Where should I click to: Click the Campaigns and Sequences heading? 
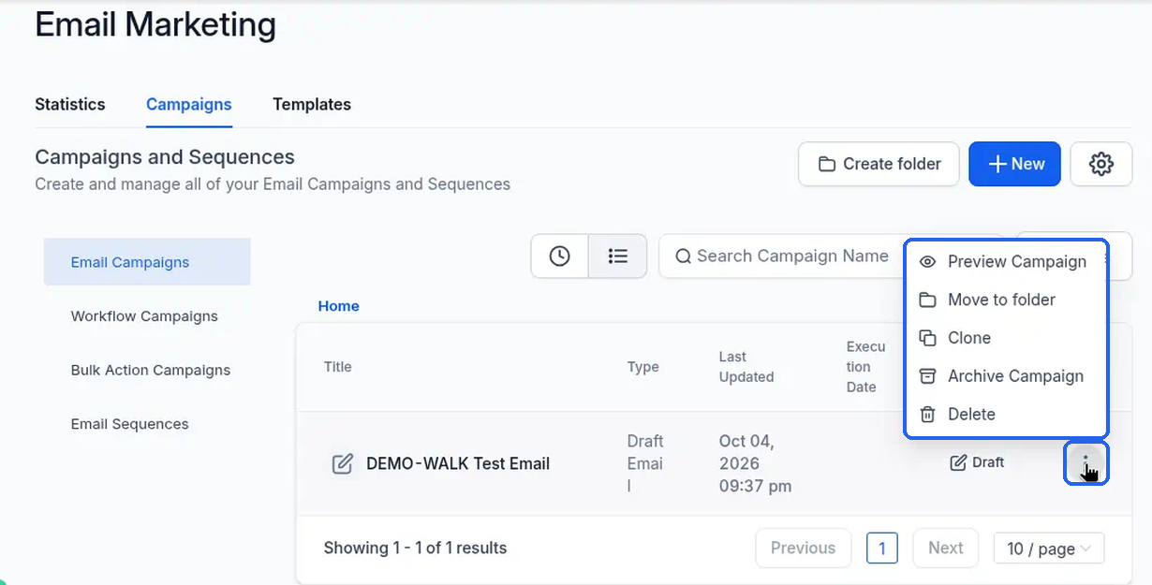coord(165,157)
